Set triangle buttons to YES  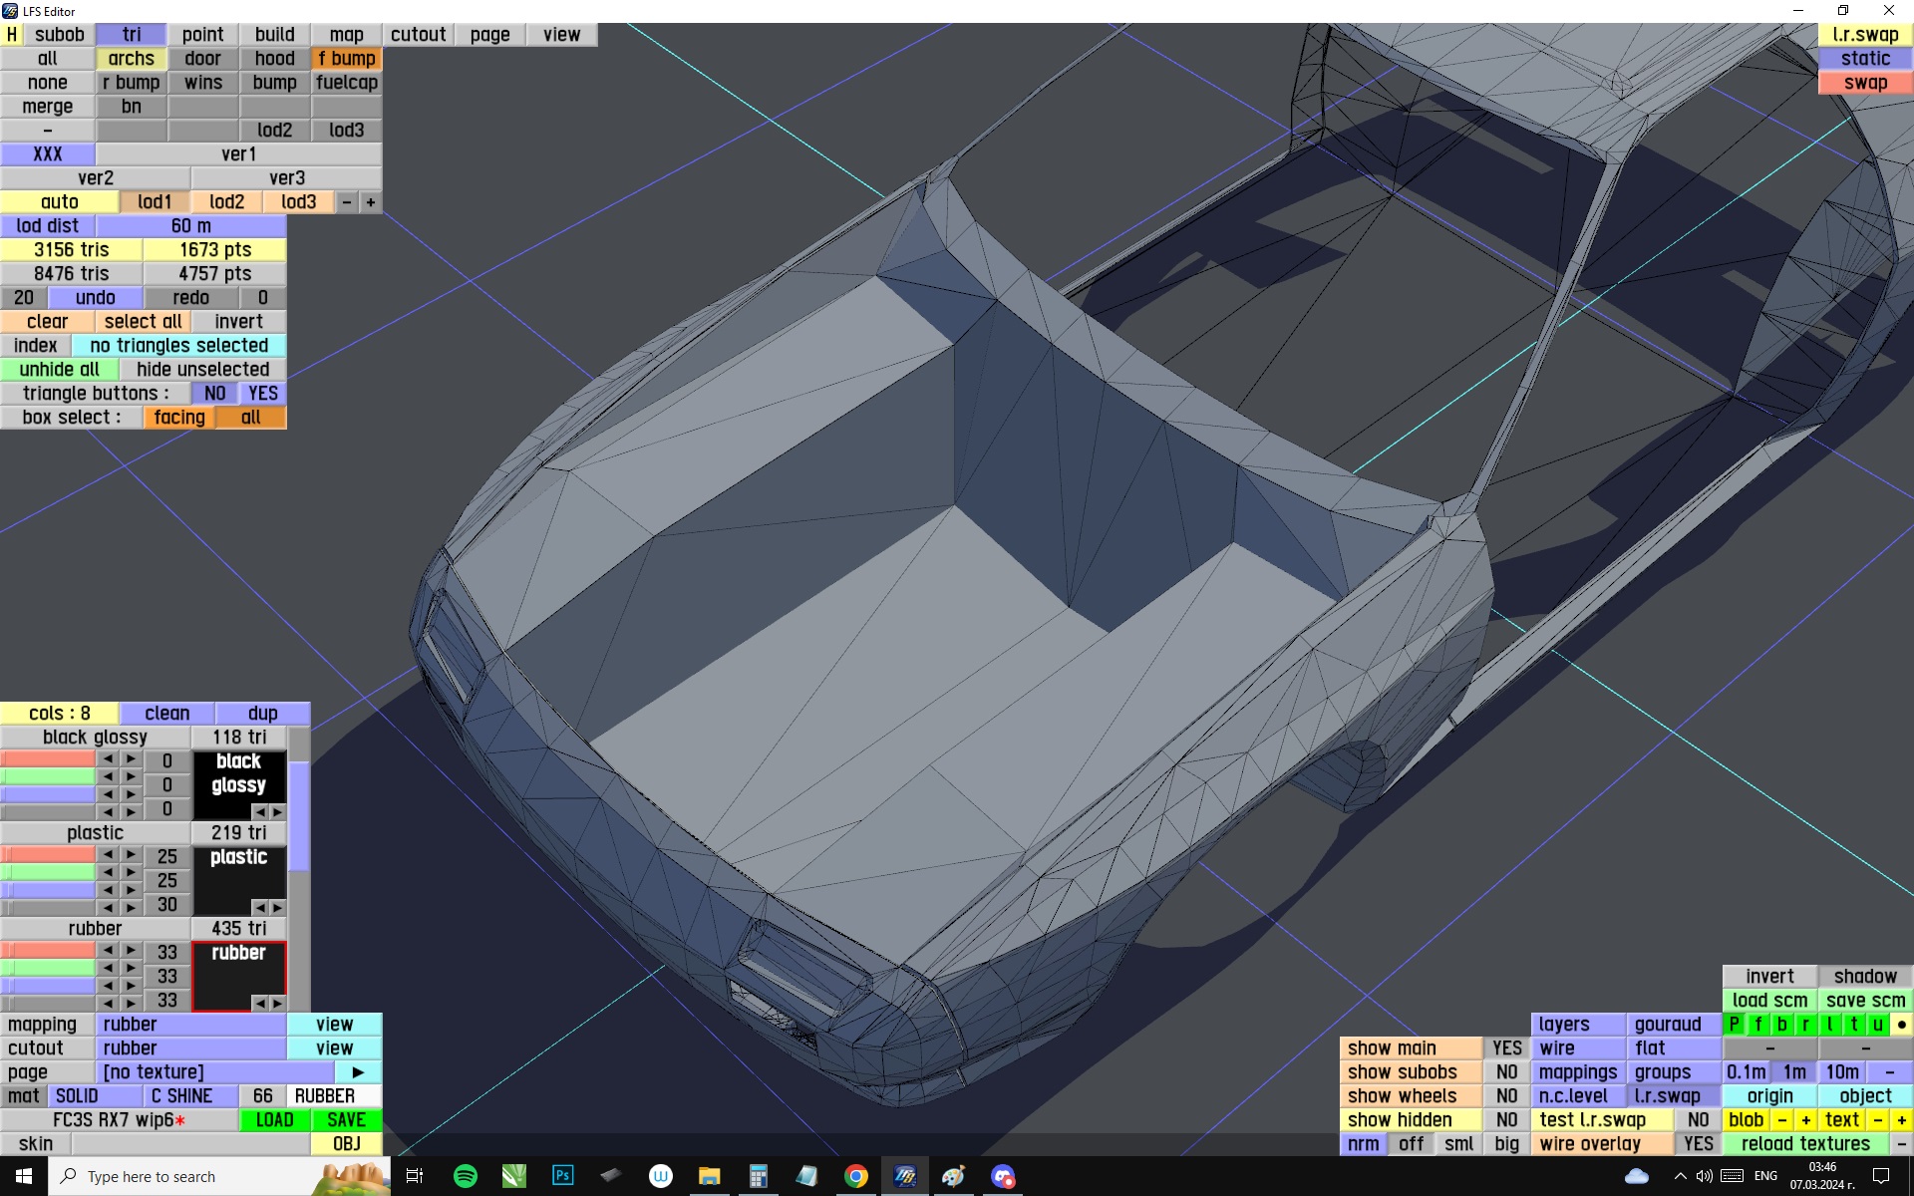(x=263, y=394)
